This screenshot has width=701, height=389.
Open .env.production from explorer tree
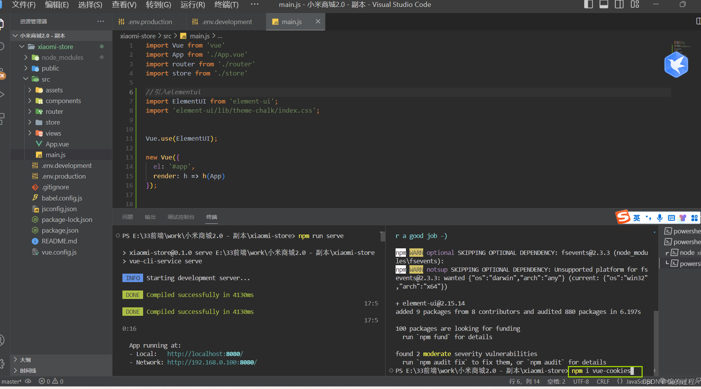61,176
